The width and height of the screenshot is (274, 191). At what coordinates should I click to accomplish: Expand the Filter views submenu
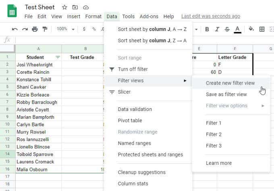147,80
